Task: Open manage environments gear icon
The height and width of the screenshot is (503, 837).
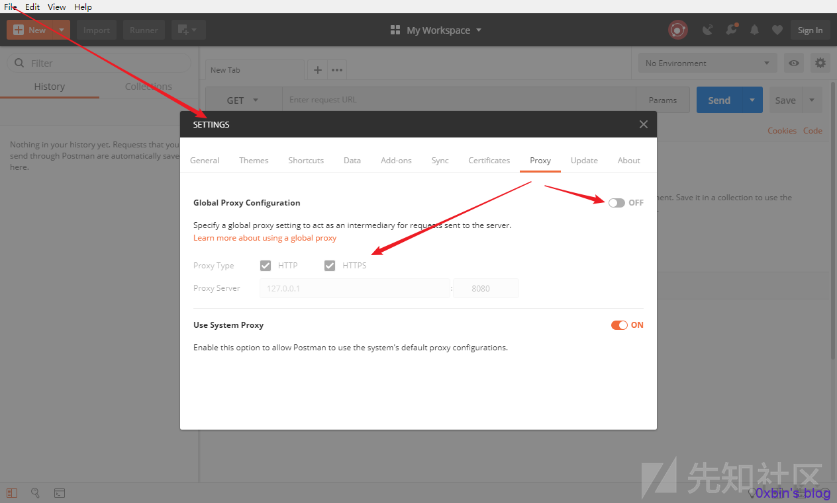Action: [820, 63]
